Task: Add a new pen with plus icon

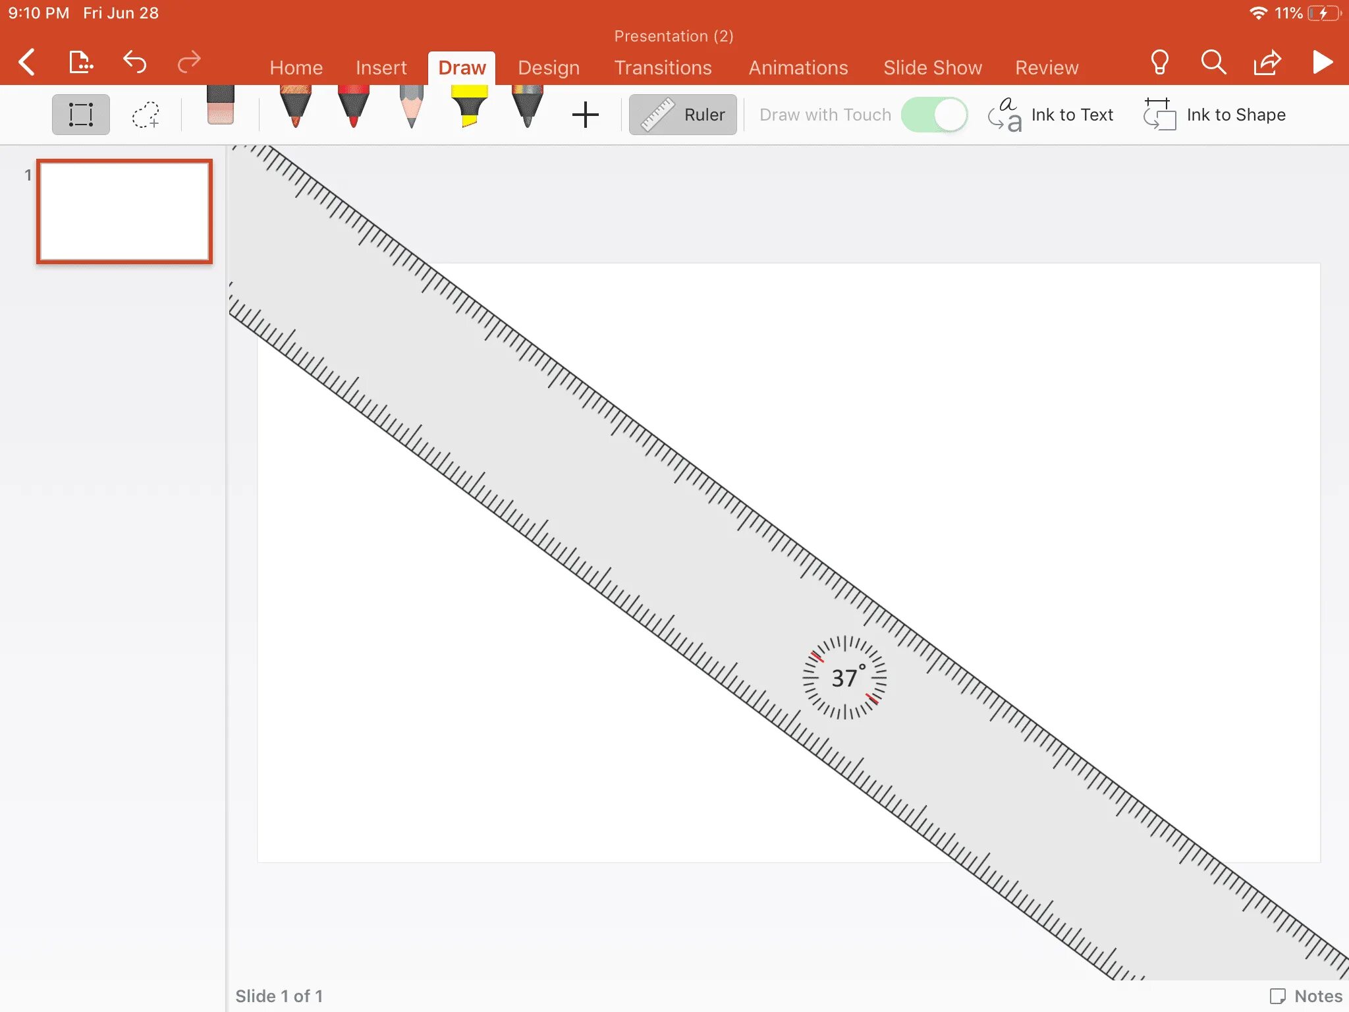Action: [x=585, y=115]
